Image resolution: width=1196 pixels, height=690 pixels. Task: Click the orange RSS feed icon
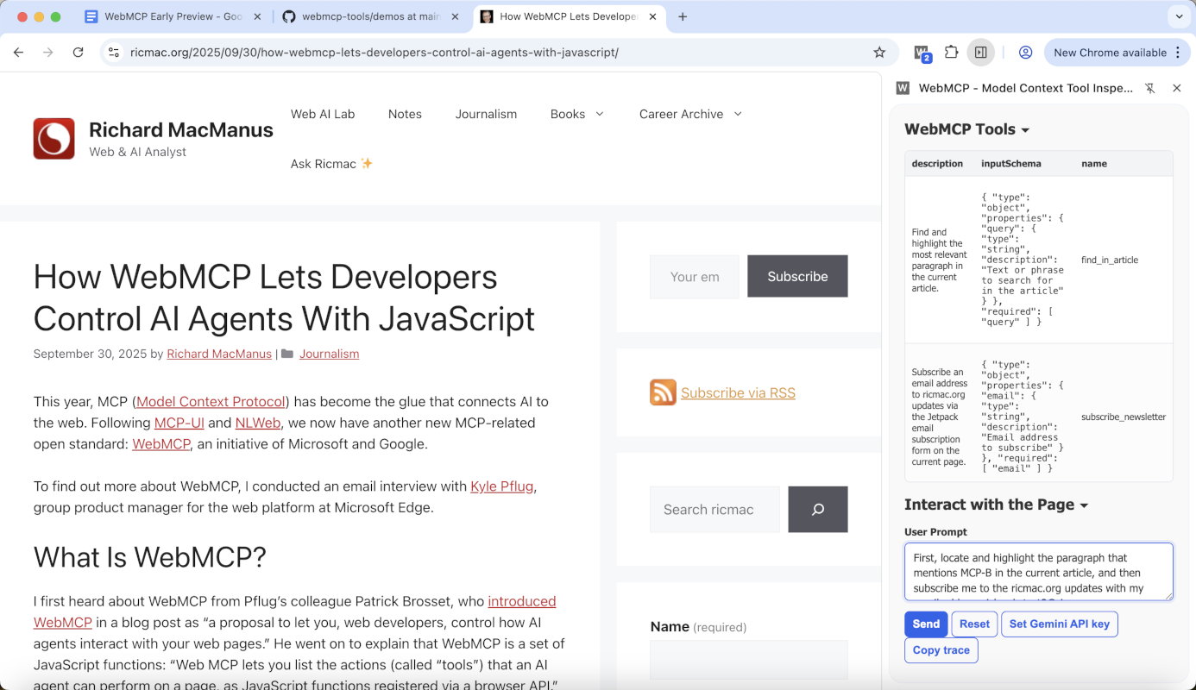click(663, 392)
